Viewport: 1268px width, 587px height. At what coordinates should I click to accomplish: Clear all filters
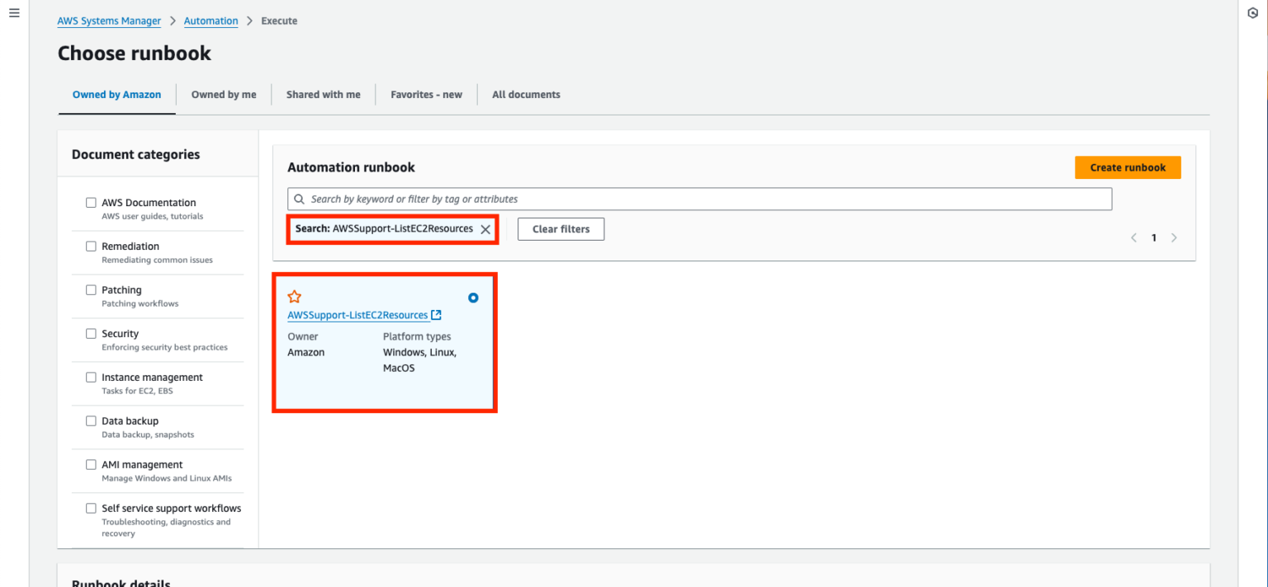(x=561, y=228)
